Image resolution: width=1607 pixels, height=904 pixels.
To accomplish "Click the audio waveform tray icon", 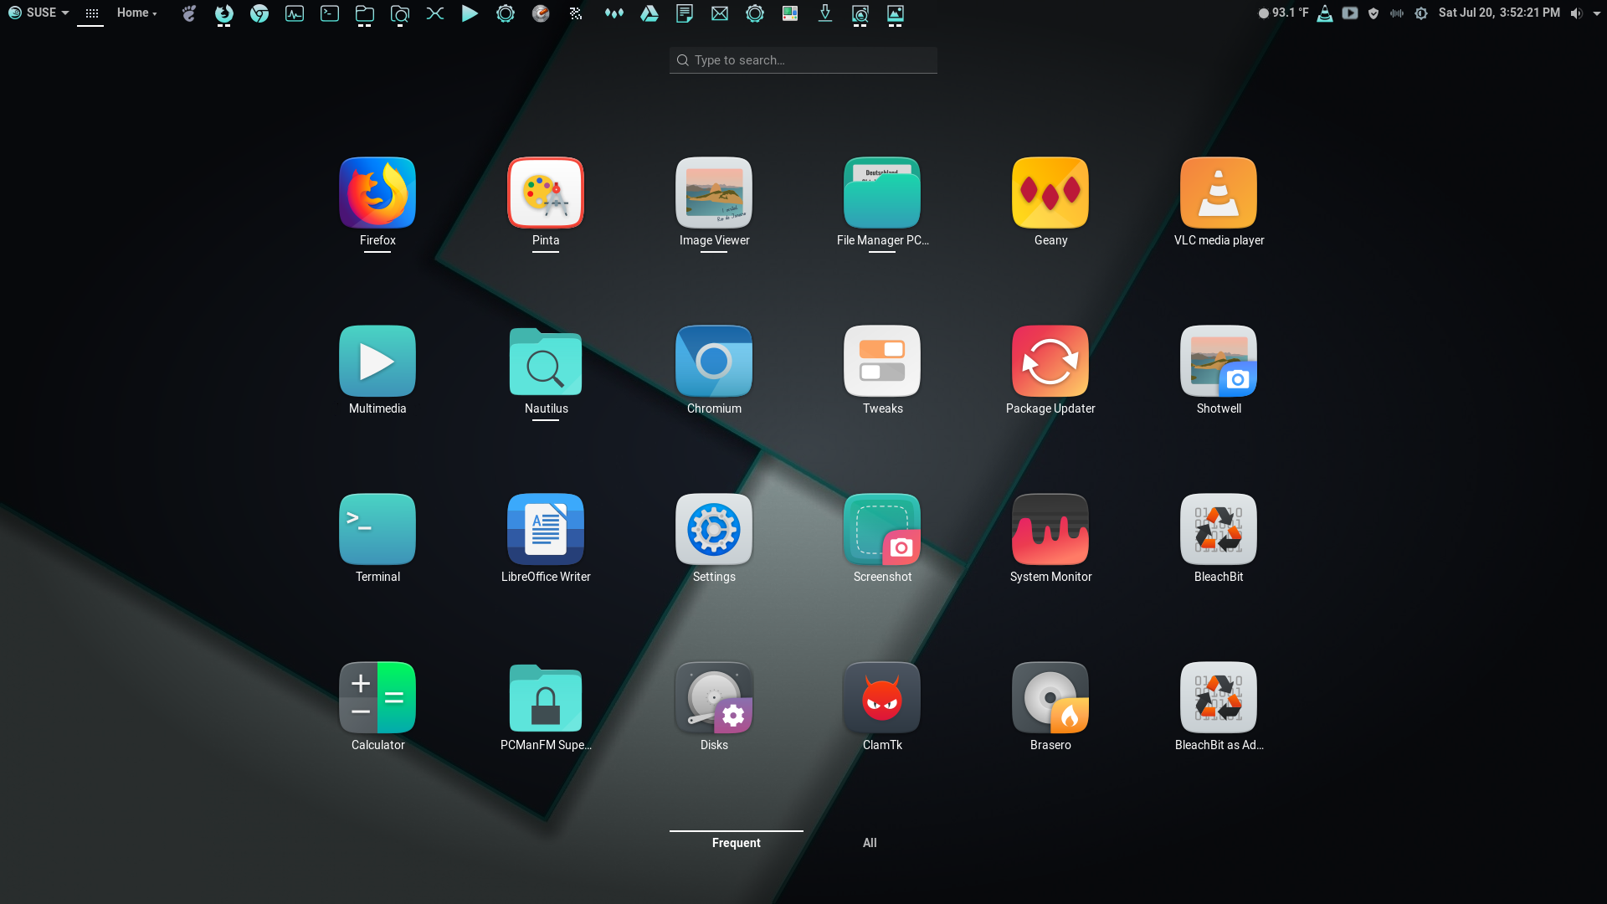I will pyautogui.click(x=1397, y=13).
